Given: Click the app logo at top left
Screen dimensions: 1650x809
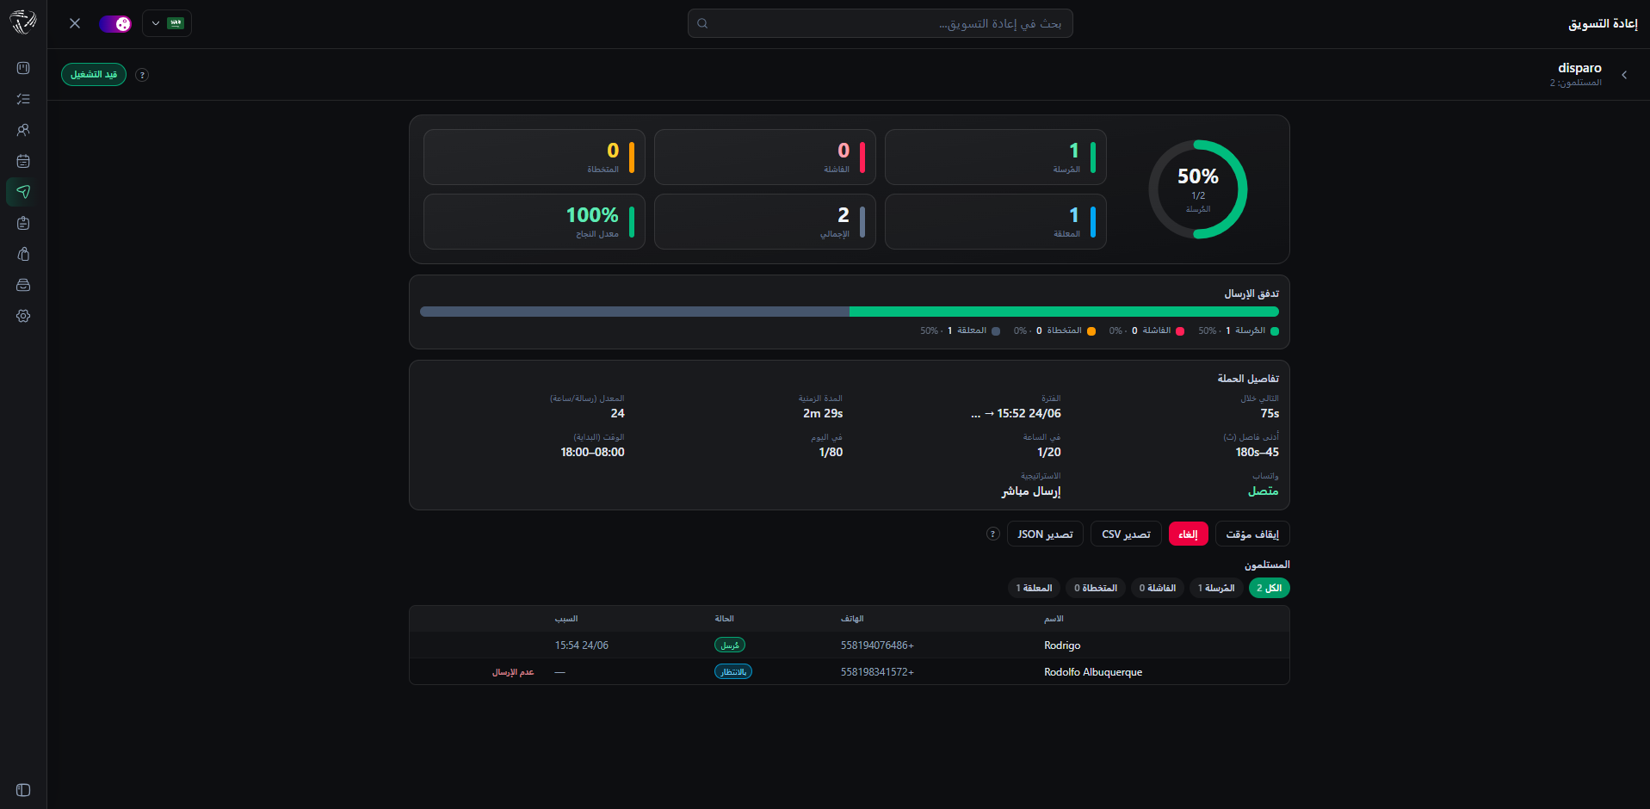Looking at the screenshot, I should point(23,22).
